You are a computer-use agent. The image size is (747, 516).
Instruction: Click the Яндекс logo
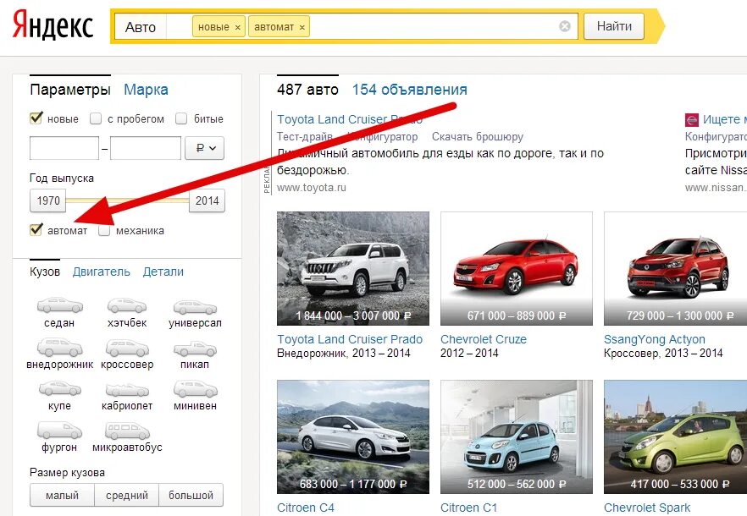point(53,25)
